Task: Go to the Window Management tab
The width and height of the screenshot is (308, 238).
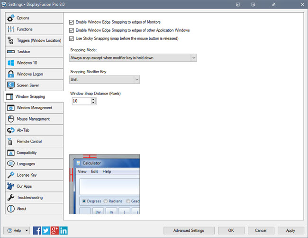Action: click(x=34, y=108)
